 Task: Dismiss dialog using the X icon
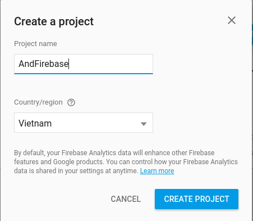pos(232,20)
